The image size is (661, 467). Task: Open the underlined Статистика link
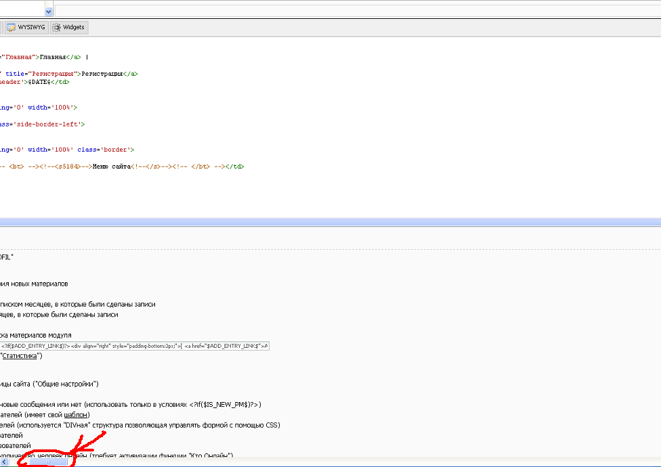point(22,356)
